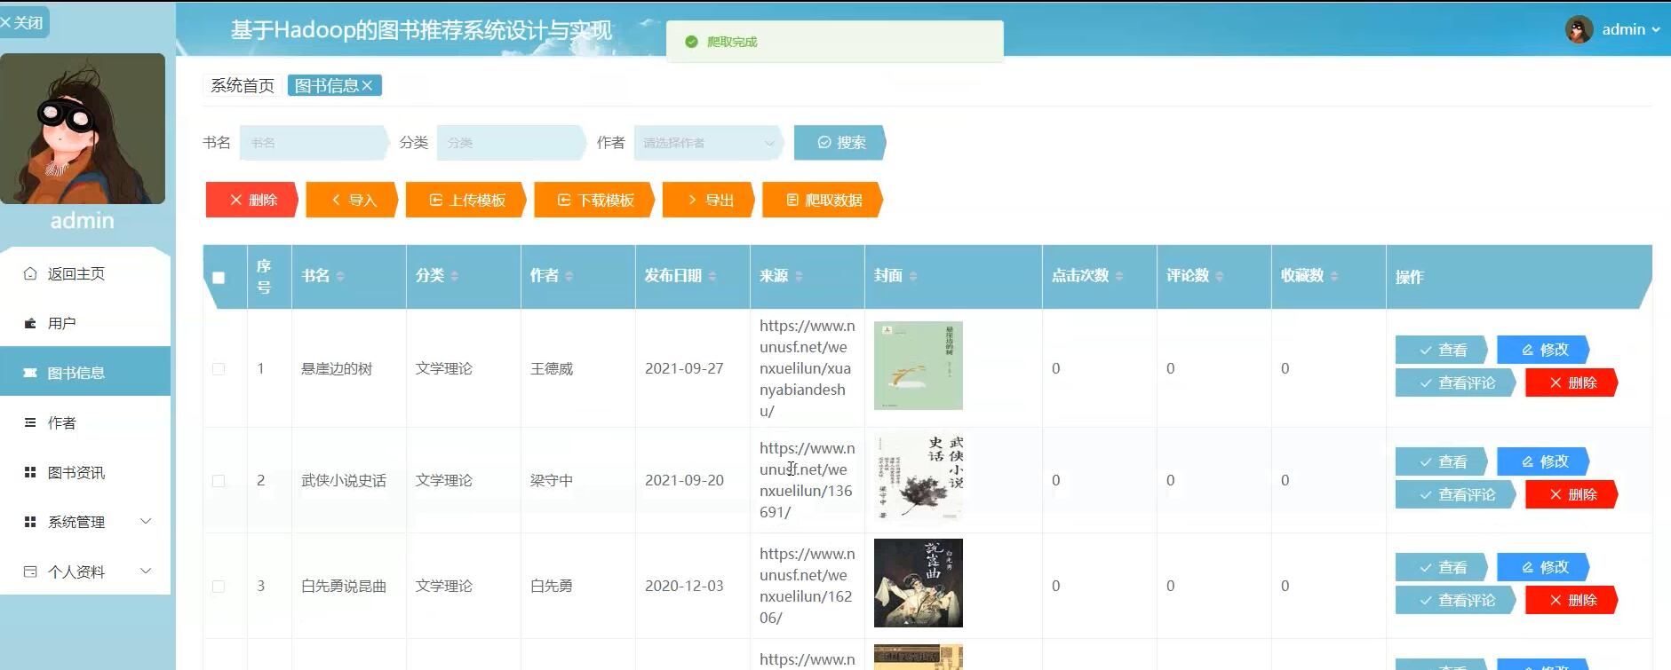Viewport: 1671px width, 670px height.
Task: Click 查看 for 白先勇说昆曲 row
Action: [x=1442, y=567]
